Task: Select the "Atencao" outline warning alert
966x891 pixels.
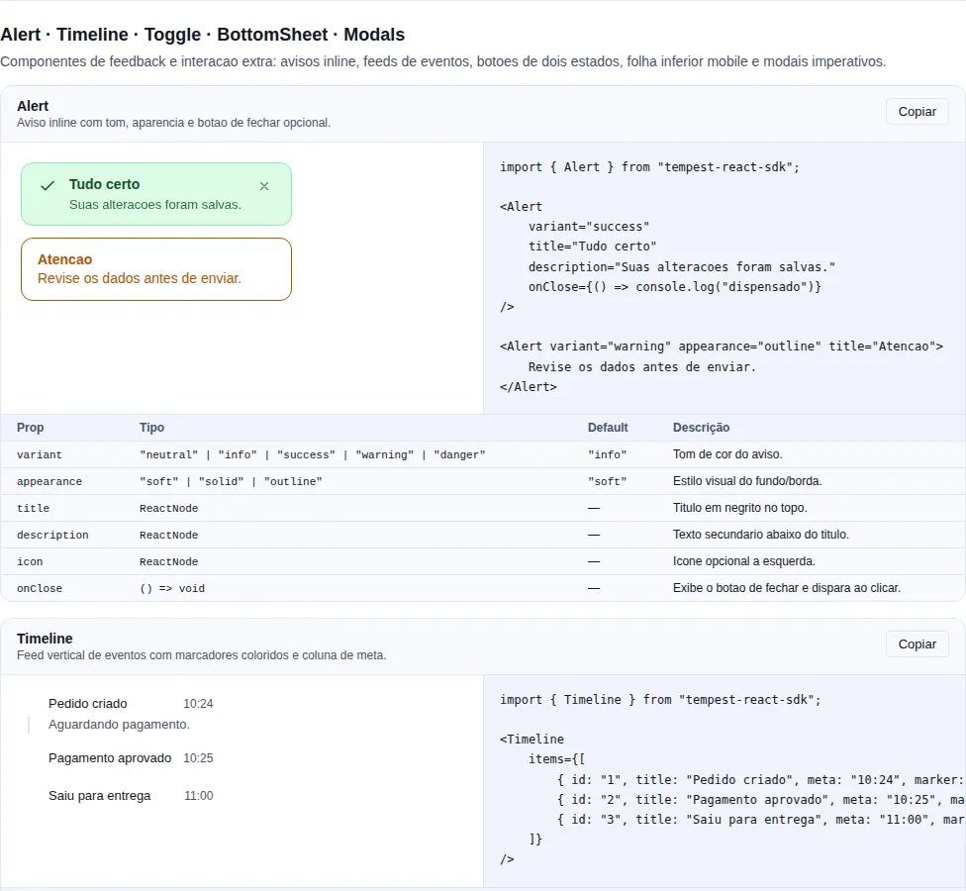Action: pyautogui.click(x=155, y=269)
